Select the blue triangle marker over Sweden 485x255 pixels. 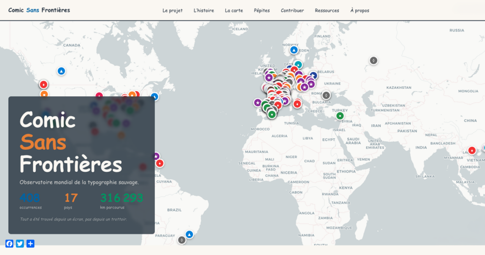click(x=294, y=50)
